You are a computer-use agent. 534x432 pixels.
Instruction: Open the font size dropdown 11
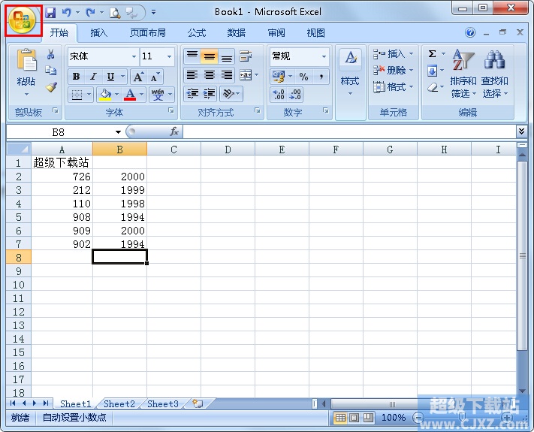(x=169, y=56)
